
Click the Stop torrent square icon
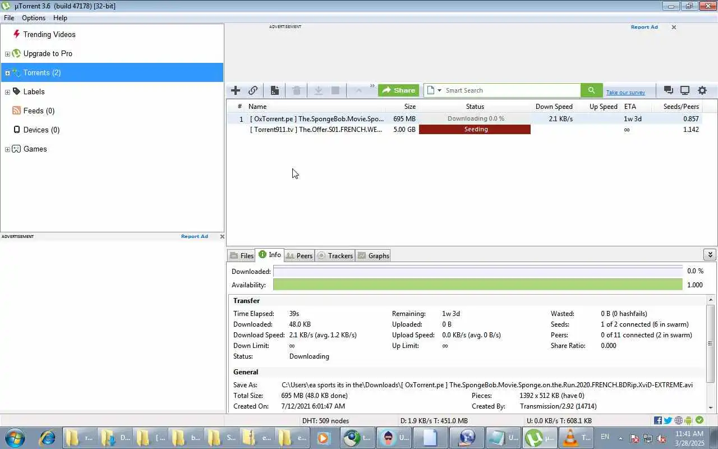[x=335, y=90]
